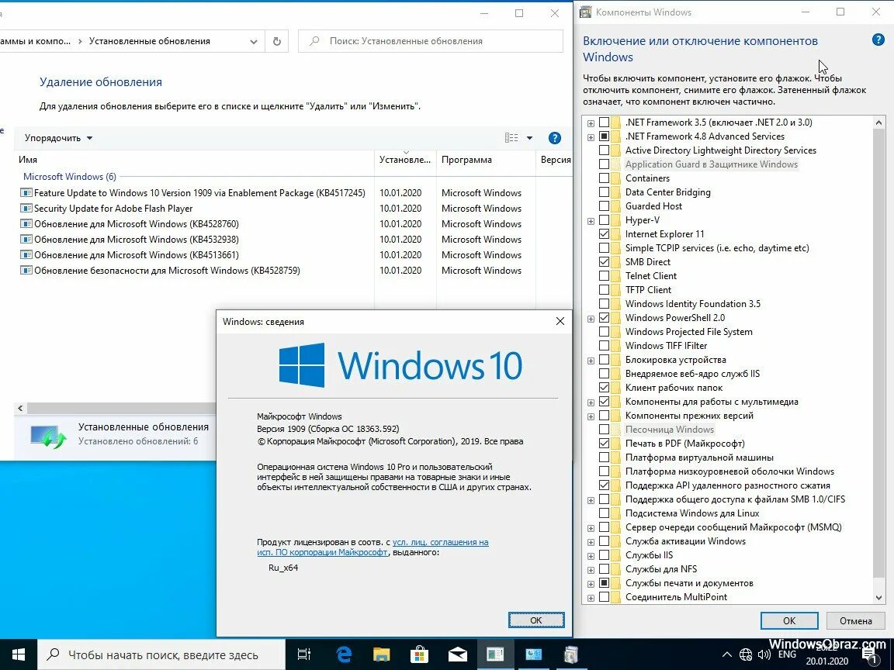Click scroll up arrow in features list
The height and width of the screenshot is (670, 894).
pyautogui.click(x=878, y=122)
